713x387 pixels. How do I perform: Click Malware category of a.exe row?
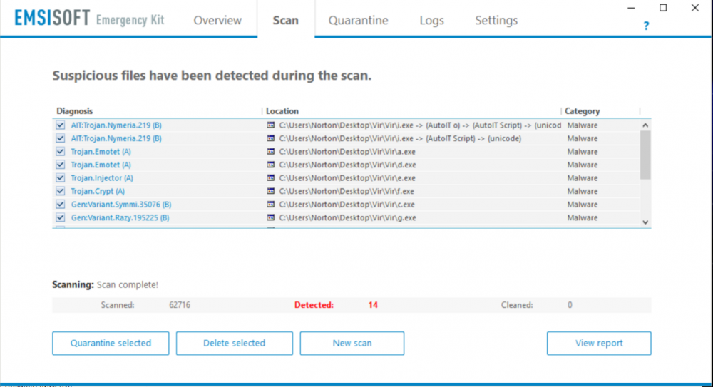point(582,151)
